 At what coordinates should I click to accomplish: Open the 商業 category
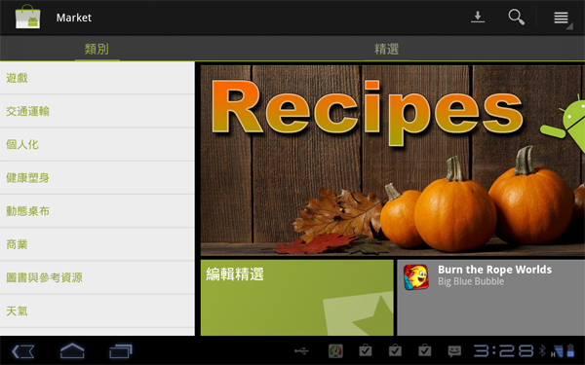97,244
